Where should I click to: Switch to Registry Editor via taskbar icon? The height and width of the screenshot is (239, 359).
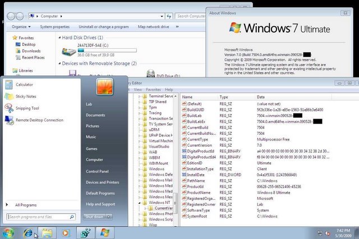click(x=85, y=232)
